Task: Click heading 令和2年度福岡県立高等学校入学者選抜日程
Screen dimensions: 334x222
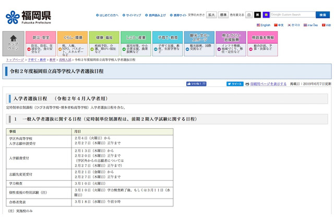Action: 57,71
